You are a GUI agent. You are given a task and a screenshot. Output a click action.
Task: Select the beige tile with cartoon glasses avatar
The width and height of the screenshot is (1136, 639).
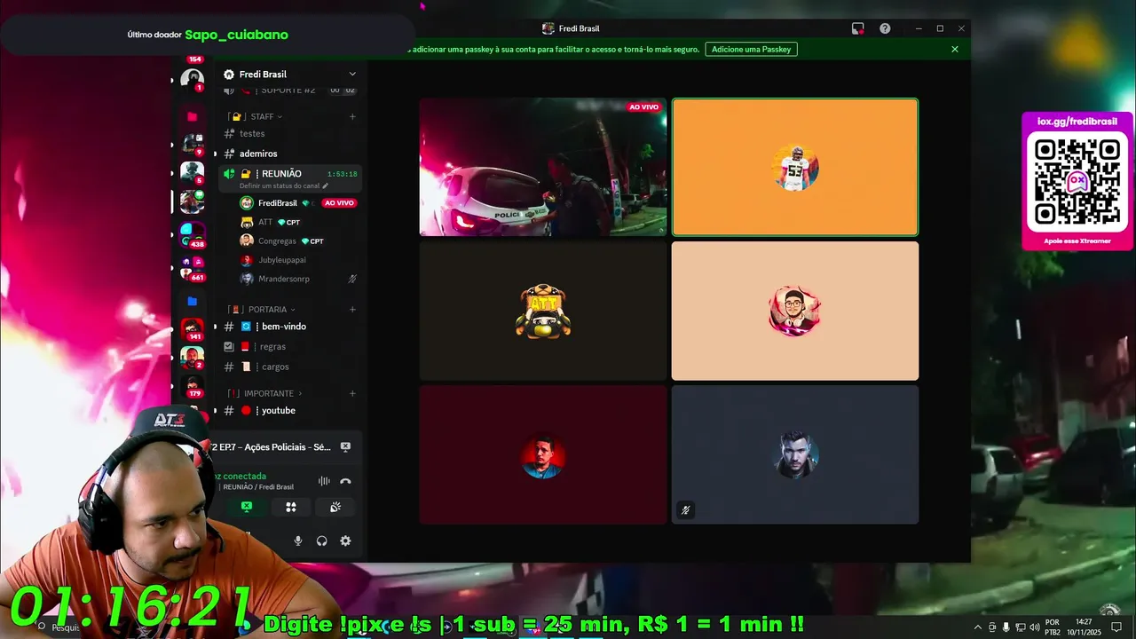pyautogui.click(x=795, y=311)
